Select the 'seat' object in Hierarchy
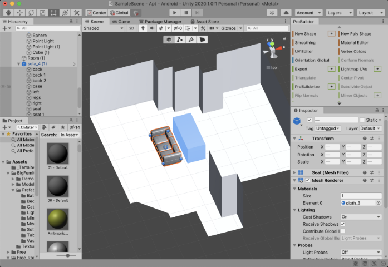This screenshot has width=388, height=267. (x=38, y=108)
